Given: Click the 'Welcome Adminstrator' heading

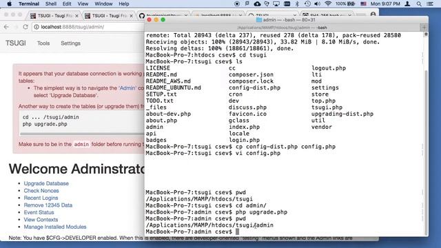Looking at the screenshot, I should click(x=76, y=169).
